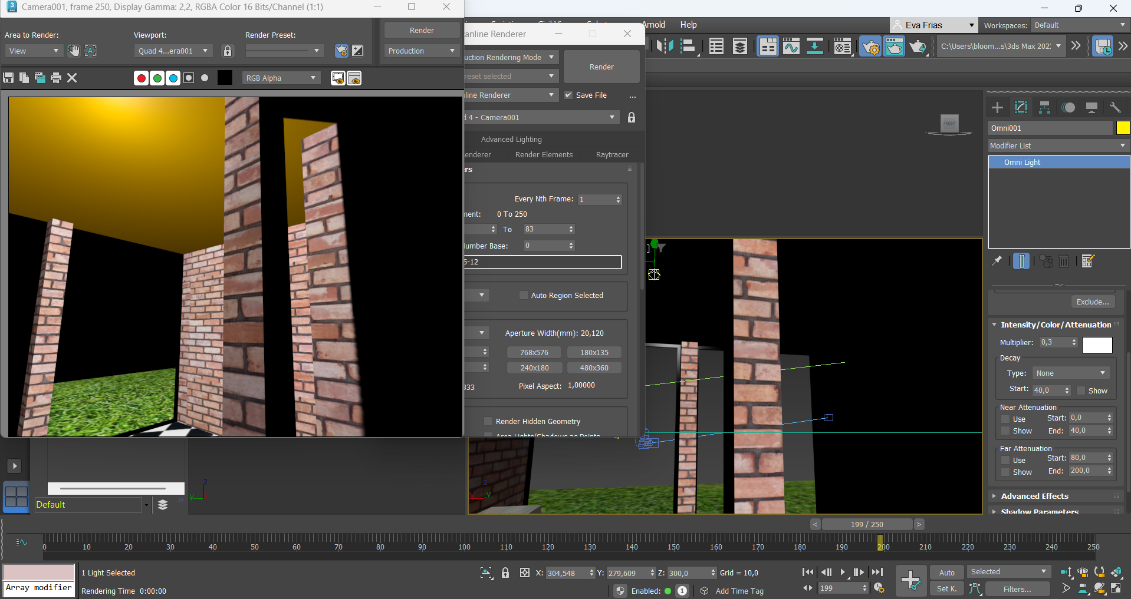Viewport: 1131px width, 599px height.
Task: Switch to the Render Elements tab
Action: [x=544, y=154]
